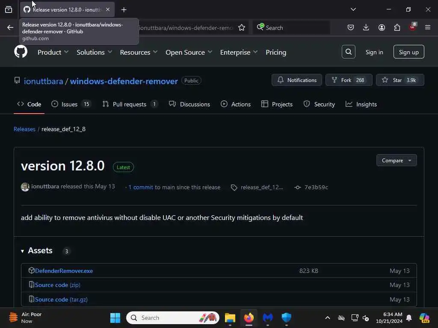The width and height of the screenshot is (438, 328).
Task: Open Firefox from the taskbar
Action: point(249,318)
